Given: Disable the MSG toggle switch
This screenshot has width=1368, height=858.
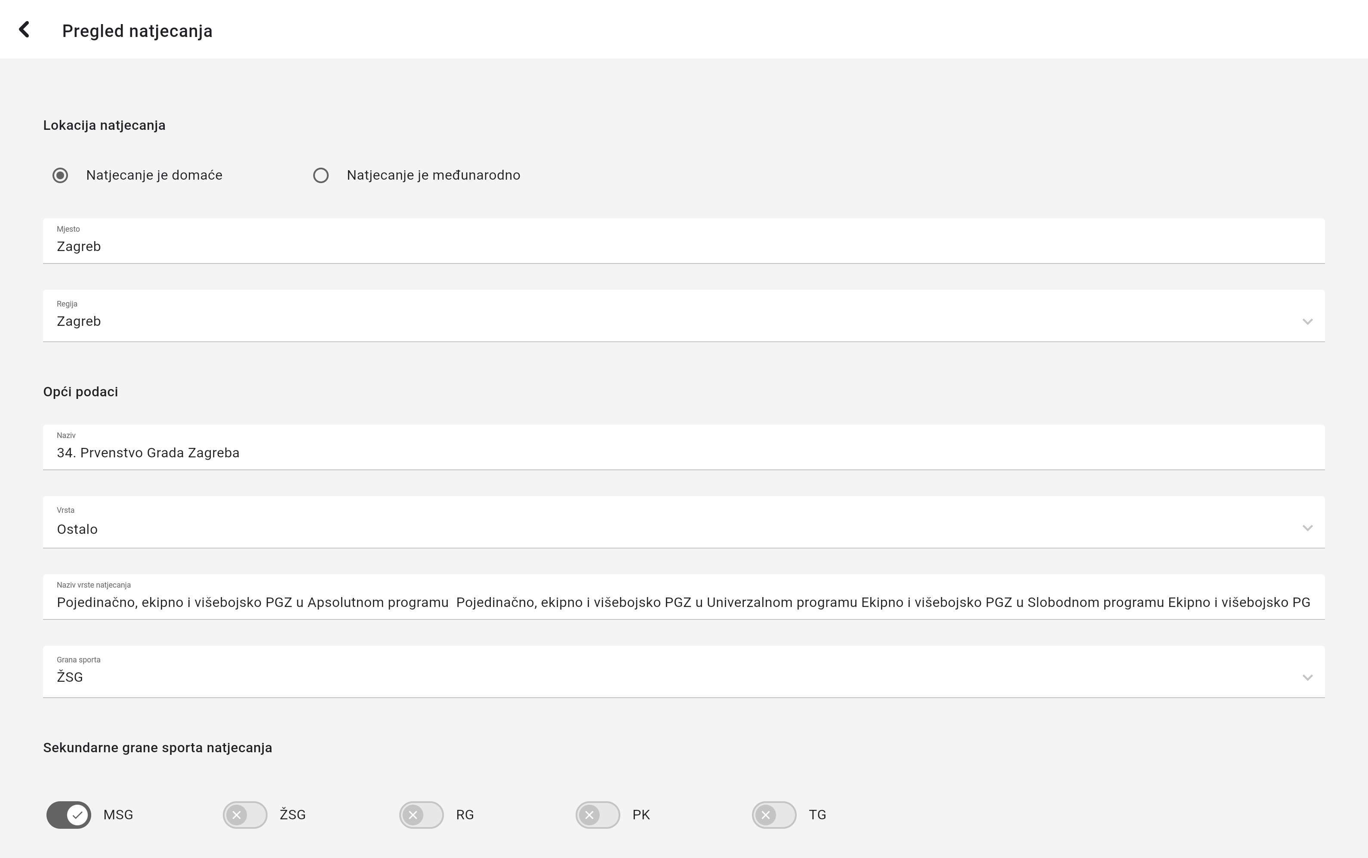Looking at the screenshot, I should coord(69,815).
